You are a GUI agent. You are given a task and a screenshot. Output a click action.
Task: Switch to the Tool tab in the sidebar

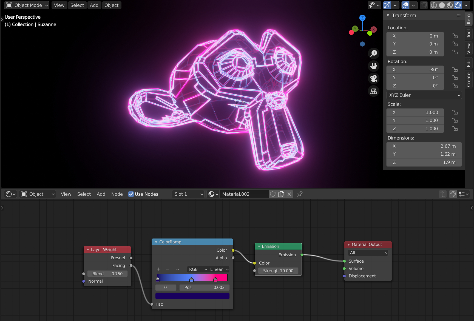[469, 33]
